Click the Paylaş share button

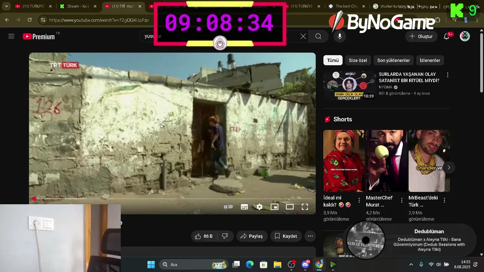[x=252, y=236]
